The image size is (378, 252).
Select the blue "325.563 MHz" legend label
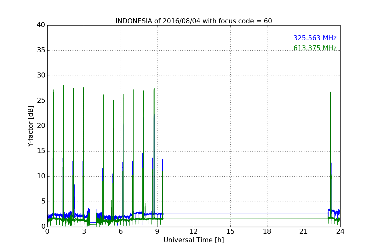pyautogui.click(x=315, y=38)
